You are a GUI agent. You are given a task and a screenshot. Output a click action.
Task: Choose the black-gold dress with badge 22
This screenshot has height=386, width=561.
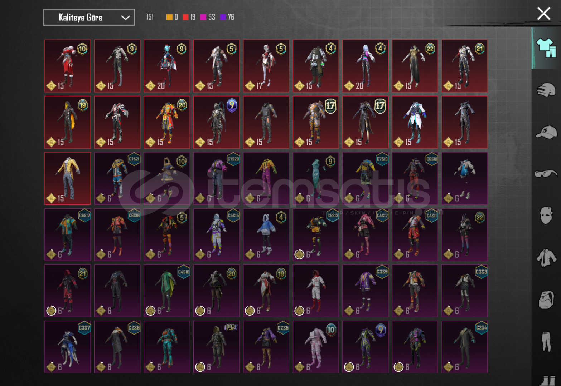point(415,66)
